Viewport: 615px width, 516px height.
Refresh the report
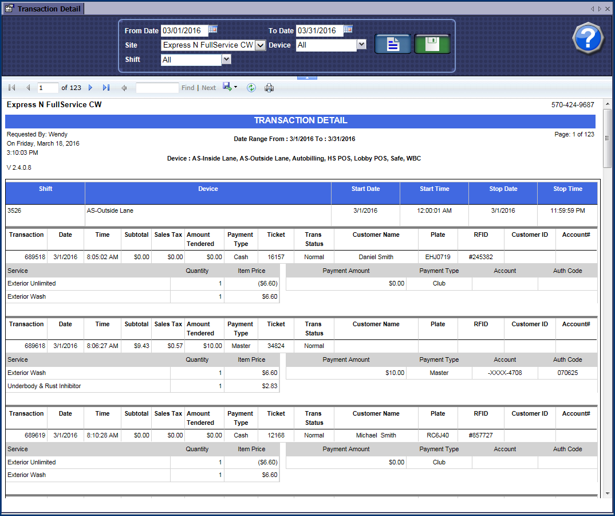click(x=251, y=88)
